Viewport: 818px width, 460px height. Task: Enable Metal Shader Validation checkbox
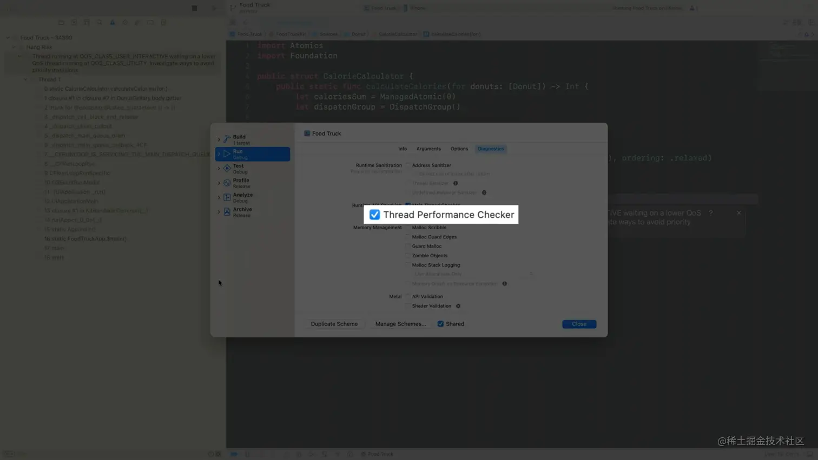tap(408, 306)
